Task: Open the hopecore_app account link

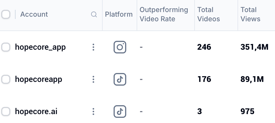Action: click(40, 47)
